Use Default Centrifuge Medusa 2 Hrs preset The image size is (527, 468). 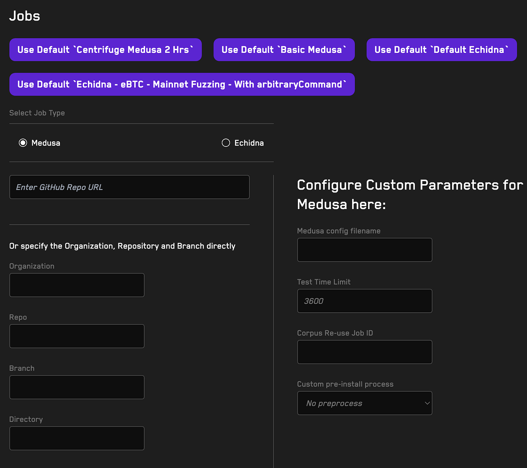coord(105,50)
